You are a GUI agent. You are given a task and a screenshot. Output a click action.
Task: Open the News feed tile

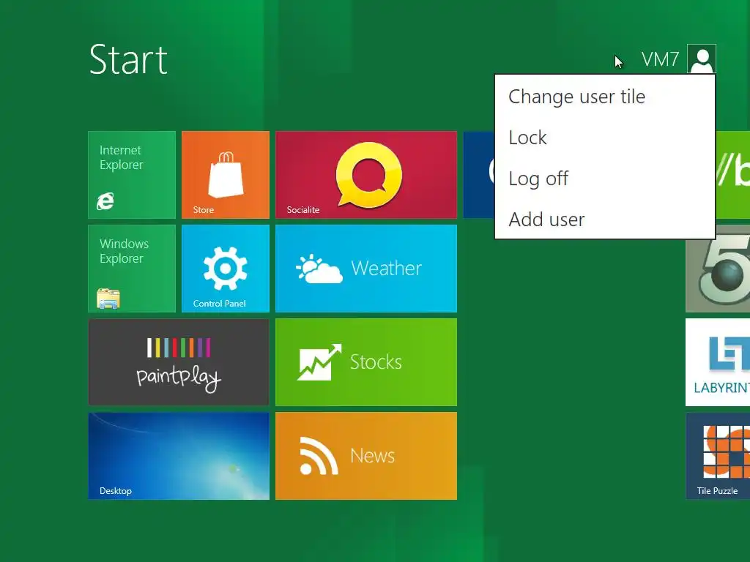click(366, 456)
